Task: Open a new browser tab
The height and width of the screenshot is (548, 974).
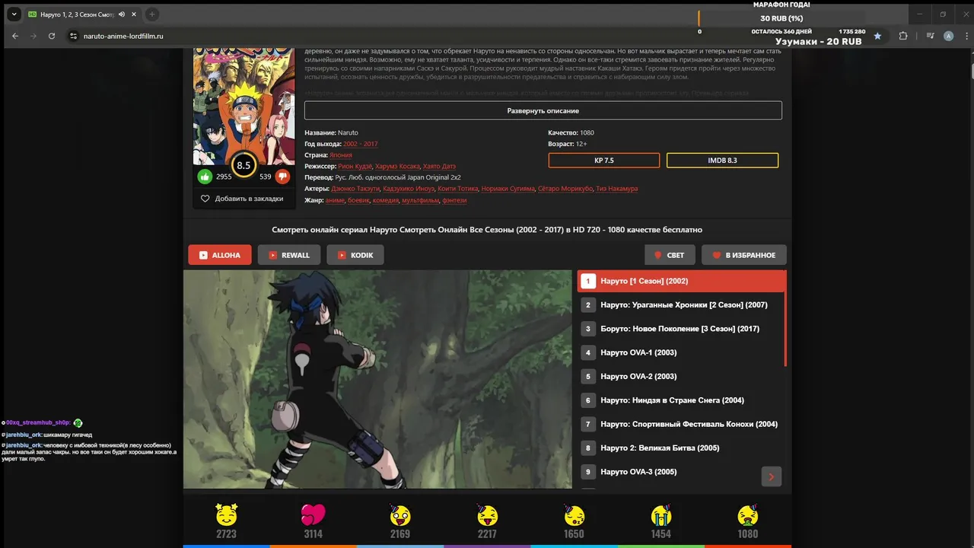Action: tap(152, 14)
